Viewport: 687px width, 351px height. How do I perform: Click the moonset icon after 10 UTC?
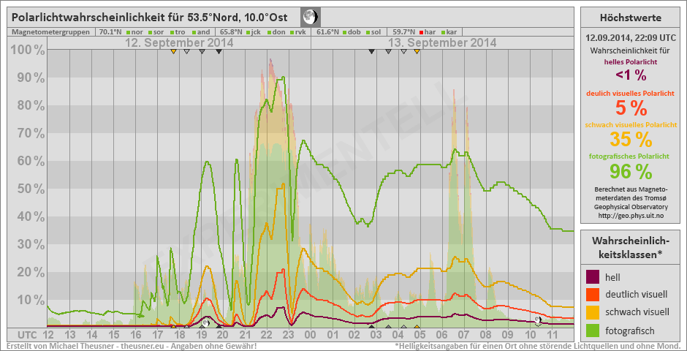[538, 320]
